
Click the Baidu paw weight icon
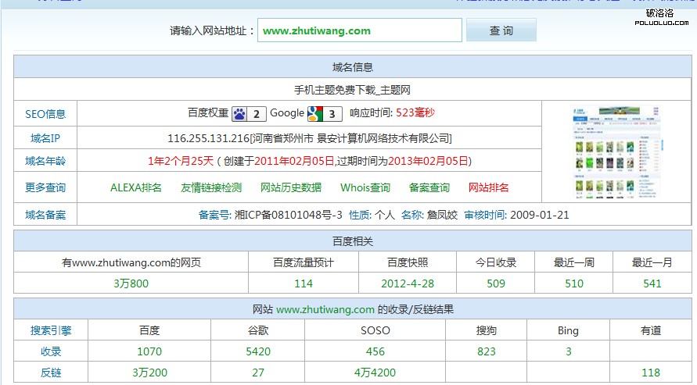click(240, 114)
